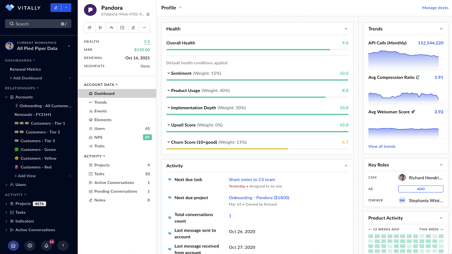This screenshot has height=254, width=452.
Task: Click + Add View
Action: (x=25, y=176)
